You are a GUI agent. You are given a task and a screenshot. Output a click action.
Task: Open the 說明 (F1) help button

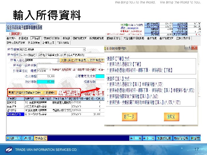(x=14, y=138)
